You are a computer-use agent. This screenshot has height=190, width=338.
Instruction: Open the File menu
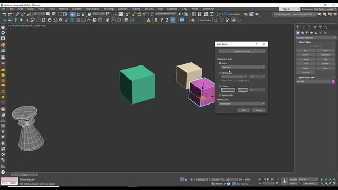click(4, 9)
